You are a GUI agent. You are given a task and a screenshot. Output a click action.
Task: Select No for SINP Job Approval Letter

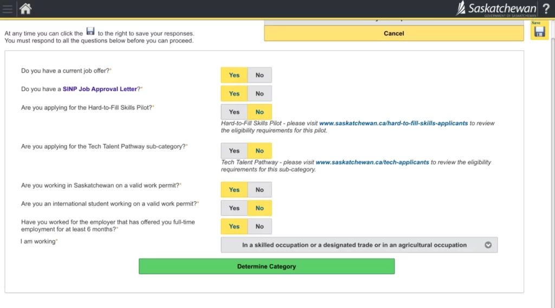[x=260, y=94]
